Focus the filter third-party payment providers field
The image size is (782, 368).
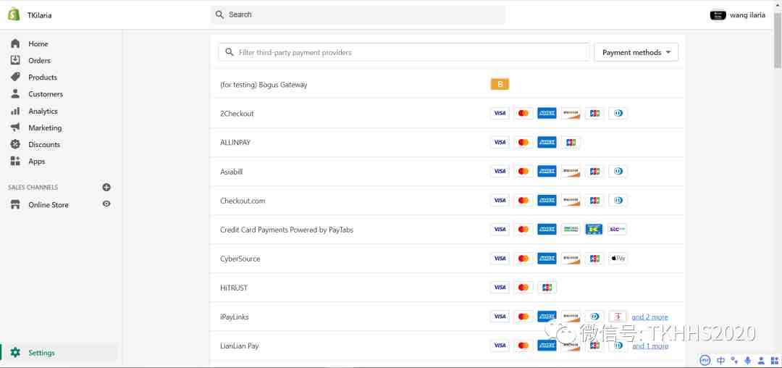(x=404, y=52)
